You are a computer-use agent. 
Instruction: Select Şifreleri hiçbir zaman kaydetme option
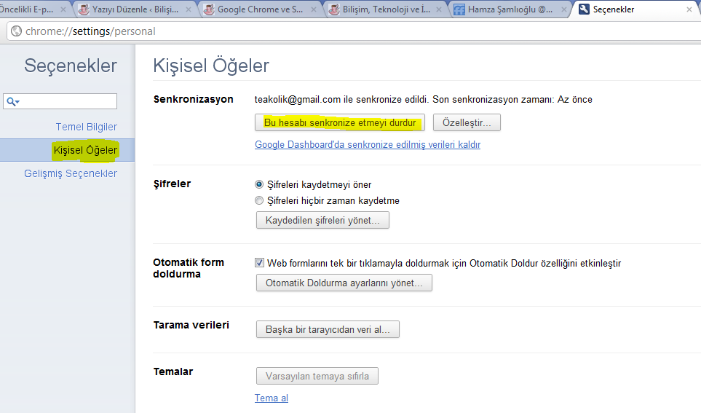pos(259,200)
